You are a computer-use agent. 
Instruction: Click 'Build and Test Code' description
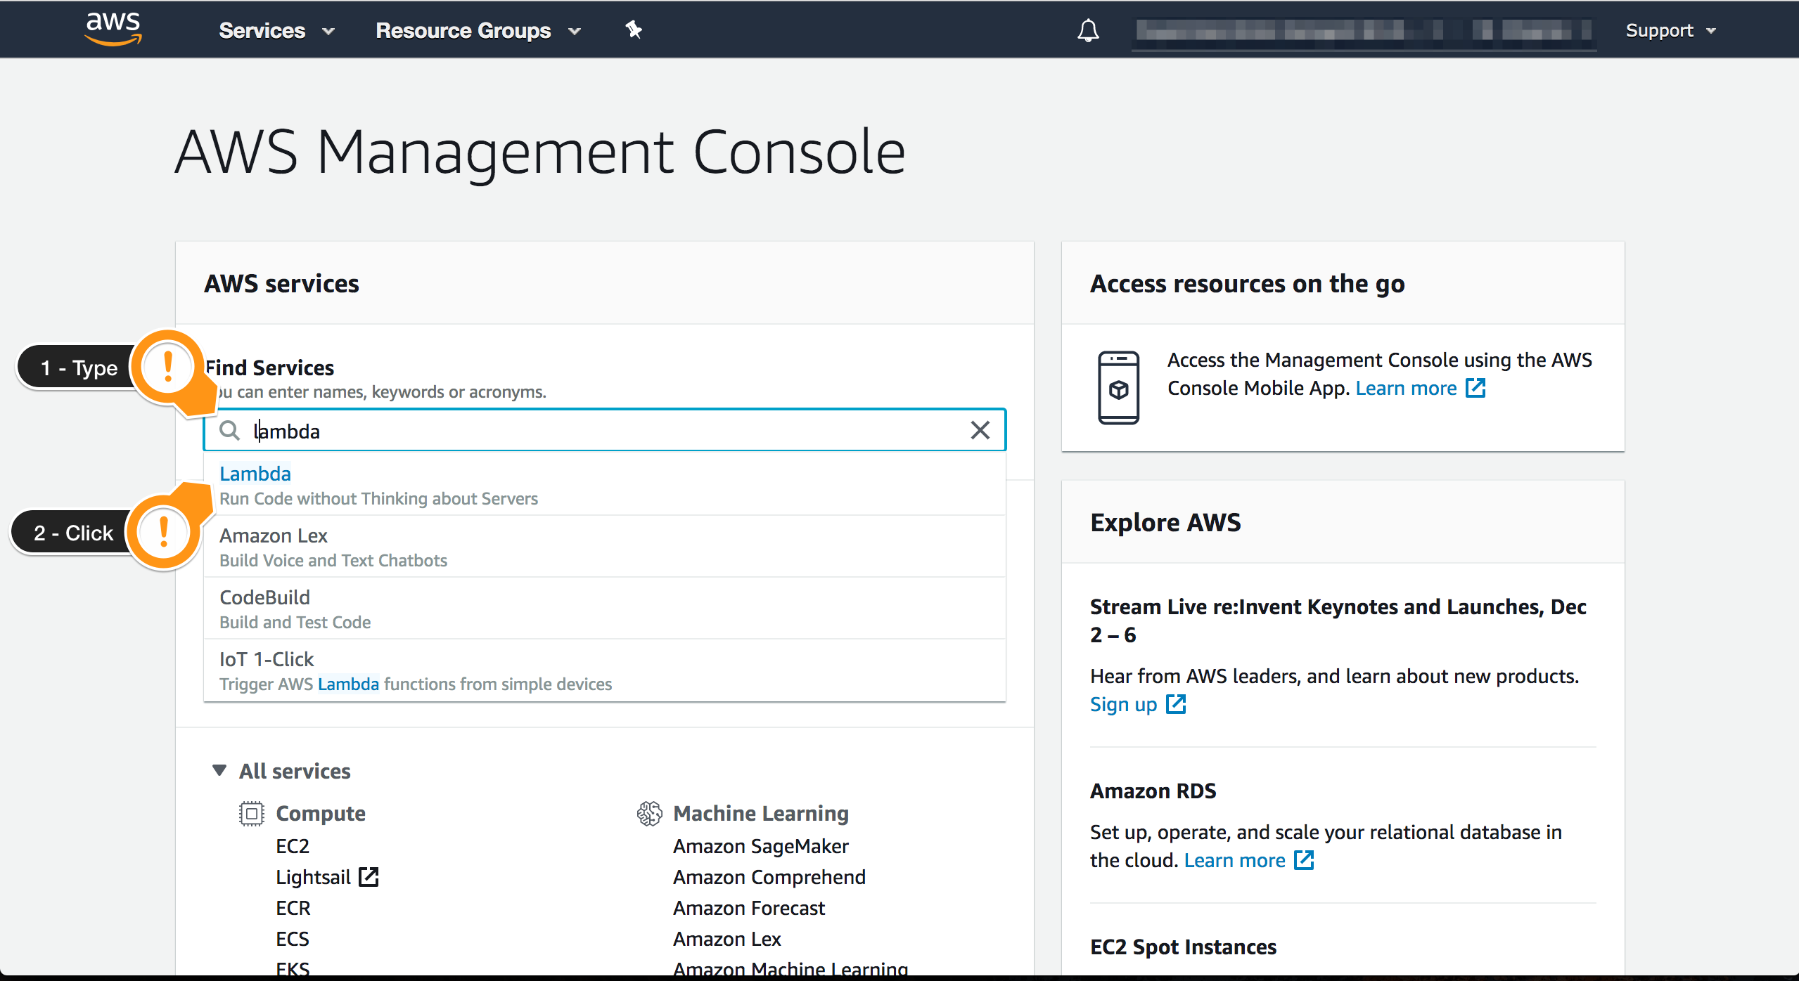[x=295, y=622]
